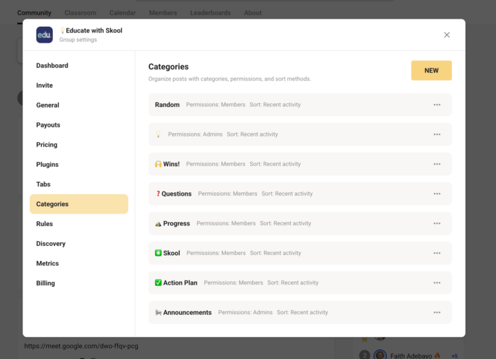Click Sort: Recent activity in Random row
This screenshot has height=359, width=496.
coord(275,105)
